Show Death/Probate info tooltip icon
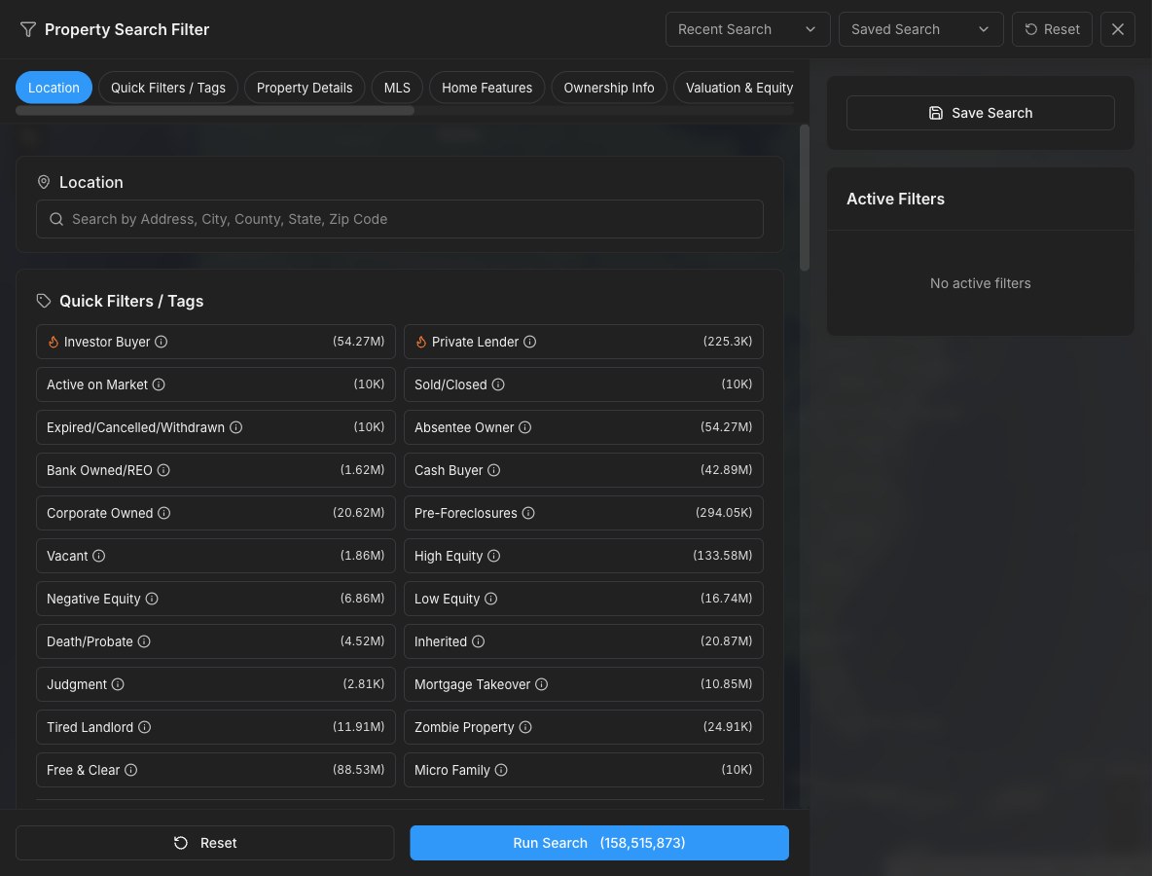 click(x=144, y=641)
